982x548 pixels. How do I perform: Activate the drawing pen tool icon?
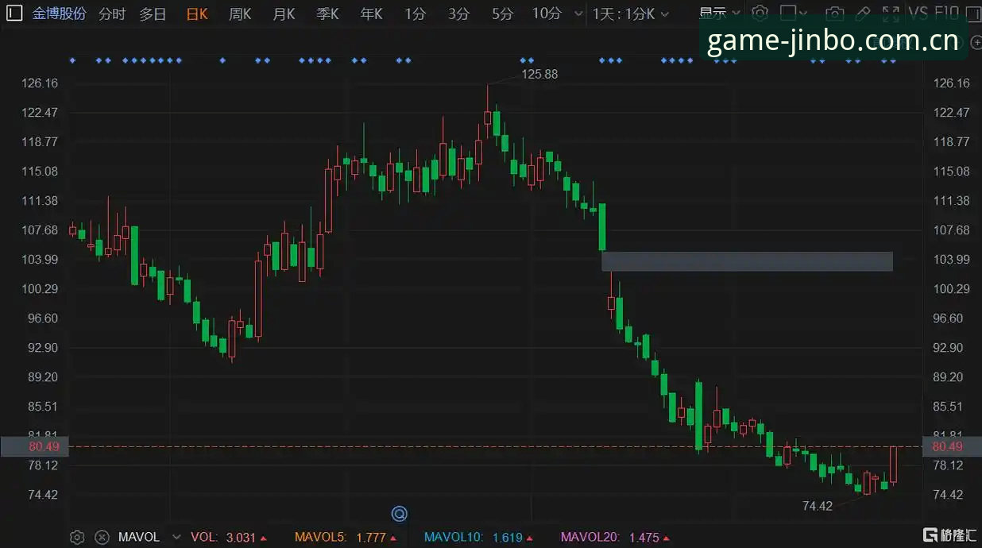pos(863,13)
